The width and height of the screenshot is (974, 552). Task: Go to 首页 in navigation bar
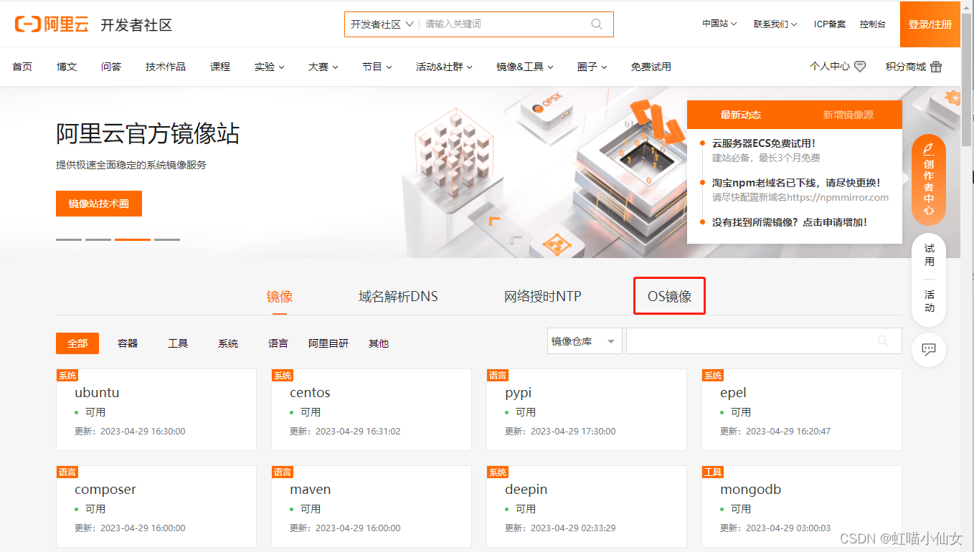22,67
